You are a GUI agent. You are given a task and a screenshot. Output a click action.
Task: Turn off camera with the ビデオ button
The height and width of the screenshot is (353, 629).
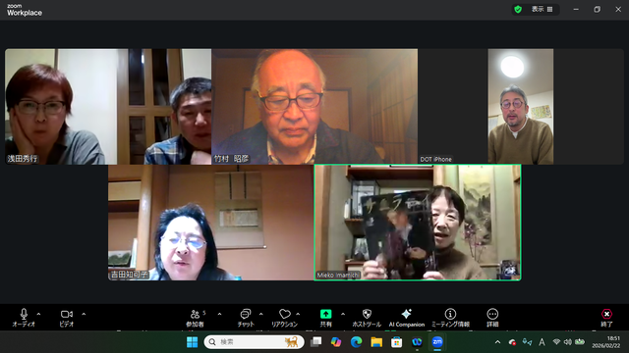coord(67,318)
